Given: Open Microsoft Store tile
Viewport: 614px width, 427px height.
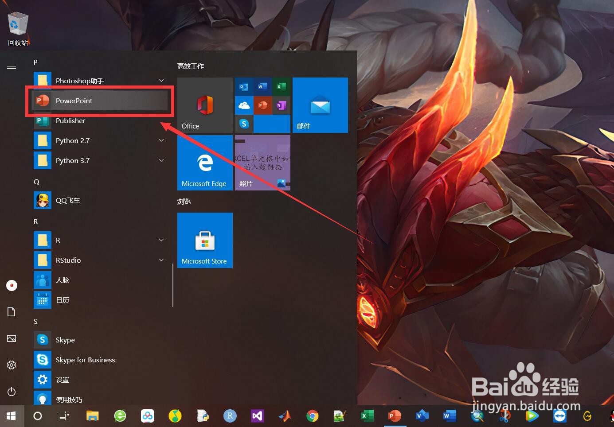Looking at the screenshot, I should pos(205,240).
